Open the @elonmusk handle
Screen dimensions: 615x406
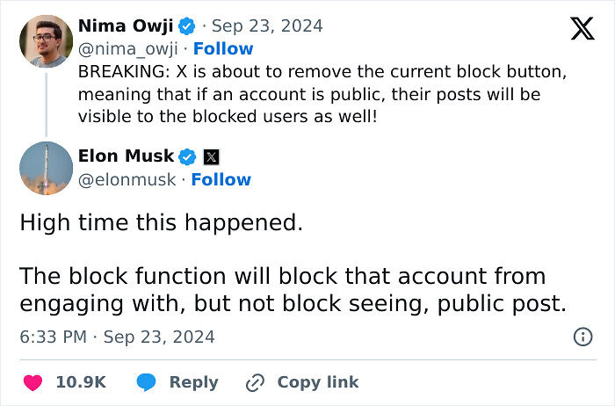coord(128,179)
